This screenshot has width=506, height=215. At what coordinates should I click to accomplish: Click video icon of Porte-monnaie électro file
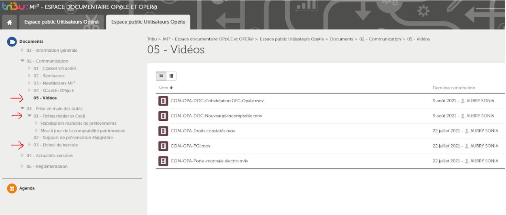point(163,161)
